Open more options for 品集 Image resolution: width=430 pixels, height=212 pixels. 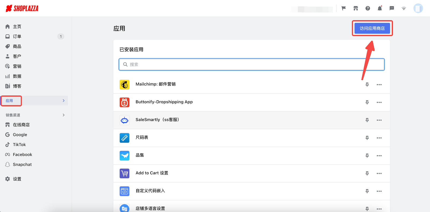379,156
